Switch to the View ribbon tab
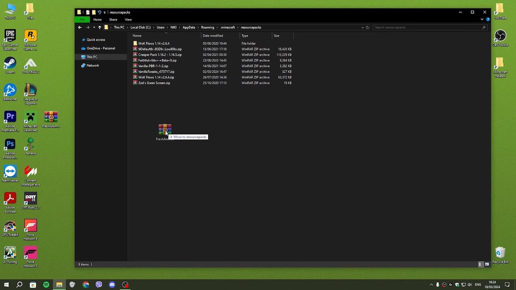Image resolution: width=516 pixels, height=290 pixels. pos(128,20)
